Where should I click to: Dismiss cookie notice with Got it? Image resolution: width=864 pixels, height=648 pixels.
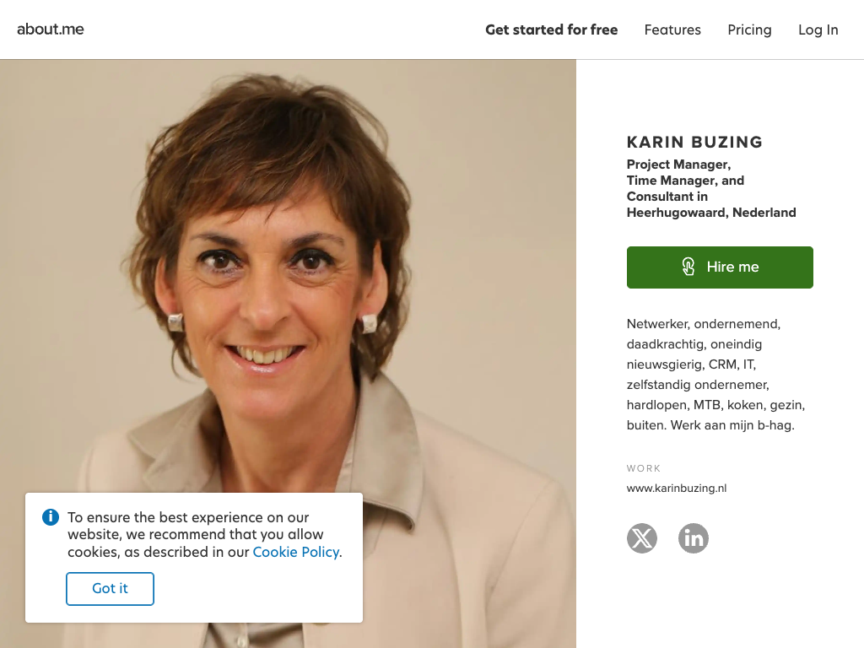(x=110, y=588)
